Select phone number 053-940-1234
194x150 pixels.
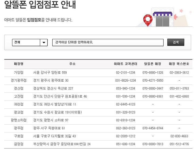[126, 88]
